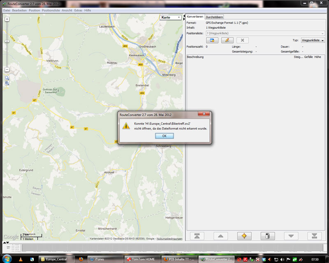329x263 pixels.
Task: Expand the elevation profile panel arrow
Action: tap(5, 242)
